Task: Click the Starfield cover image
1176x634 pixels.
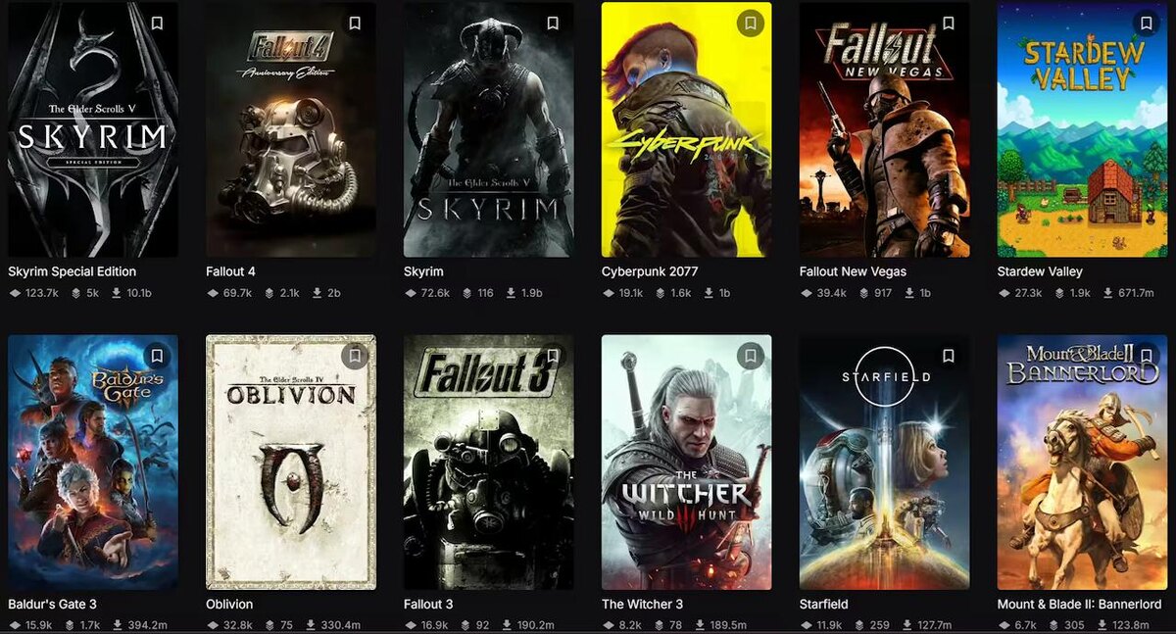Action: 884,463
